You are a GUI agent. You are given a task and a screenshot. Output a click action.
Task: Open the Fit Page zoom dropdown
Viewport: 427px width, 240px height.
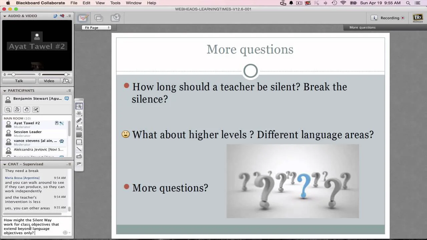(96, 28)
